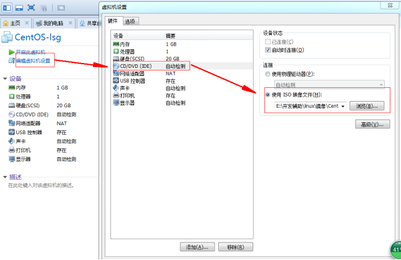This screenshot has width=401, height=260.
Task: Close the 虚拟机设置 dialog
Action: pyautogui.click(x=390, y=5)
